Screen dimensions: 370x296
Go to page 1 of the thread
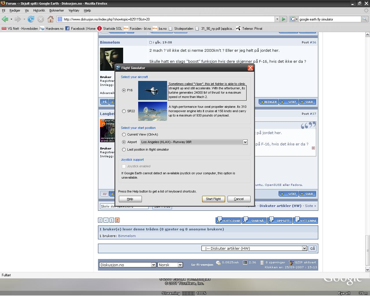112,220
